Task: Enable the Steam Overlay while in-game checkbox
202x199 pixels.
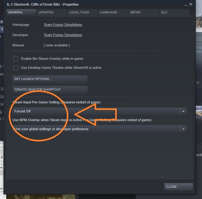Action: 16,59
